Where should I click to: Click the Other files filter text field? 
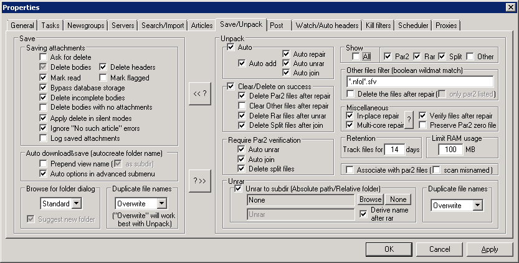(419, 82)
